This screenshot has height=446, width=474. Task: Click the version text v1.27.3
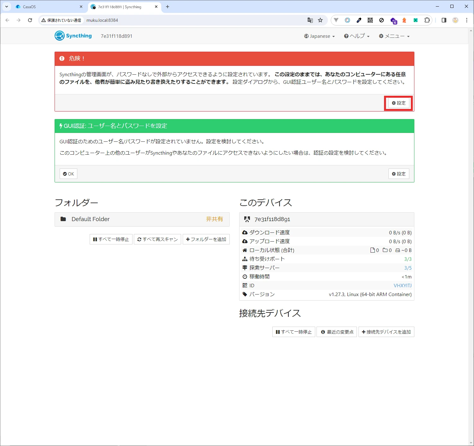(x=370, y=294)
